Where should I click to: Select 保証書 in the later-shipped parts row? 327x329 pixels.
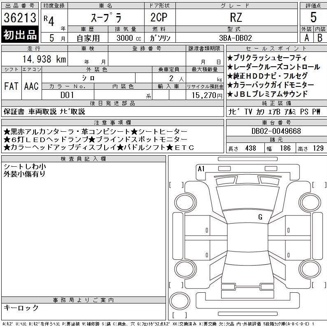(x=14, y=112)
